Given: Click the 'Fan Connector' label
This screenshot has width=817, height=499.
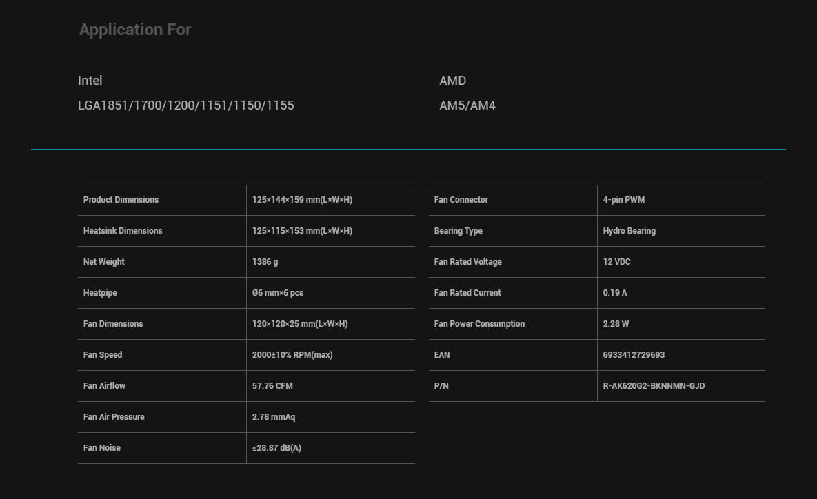Looking at the screenshot, I should (x=461, y=199).
